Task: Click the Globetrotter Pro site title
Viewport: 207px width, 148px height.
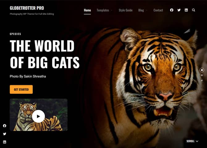Action: tap(27, 8)
